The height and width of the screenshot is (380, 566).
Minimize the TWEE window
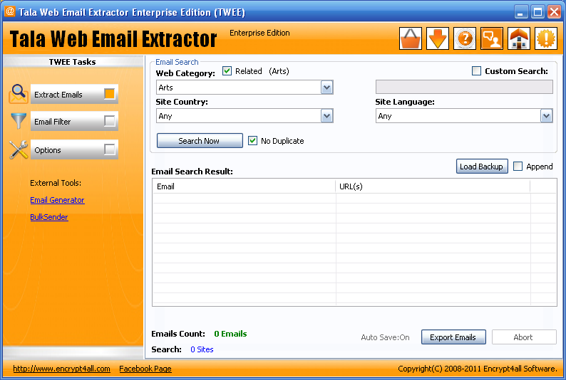pos(520,12)
